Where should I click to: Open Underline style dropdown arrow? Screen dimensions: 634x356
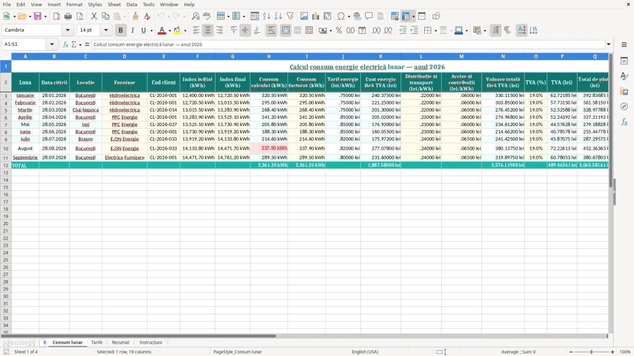151,31
